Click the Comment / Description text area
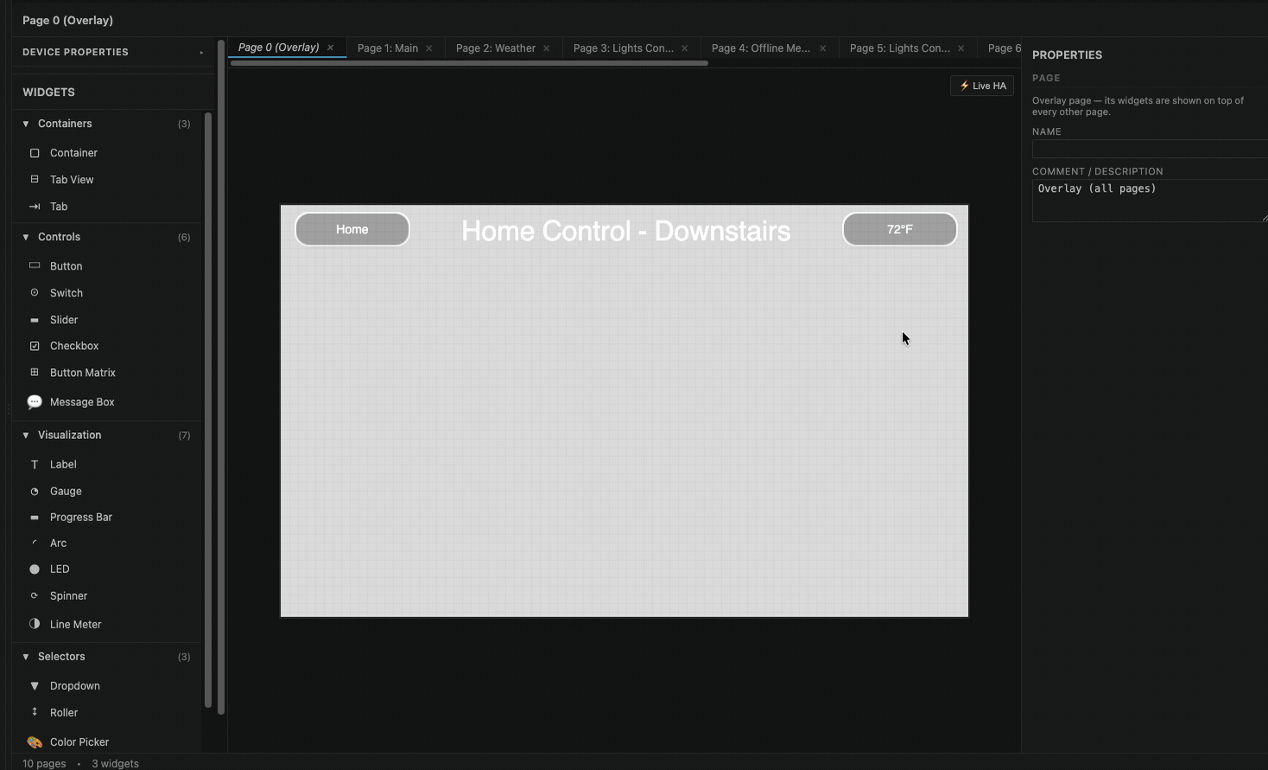 [1150, 200]
